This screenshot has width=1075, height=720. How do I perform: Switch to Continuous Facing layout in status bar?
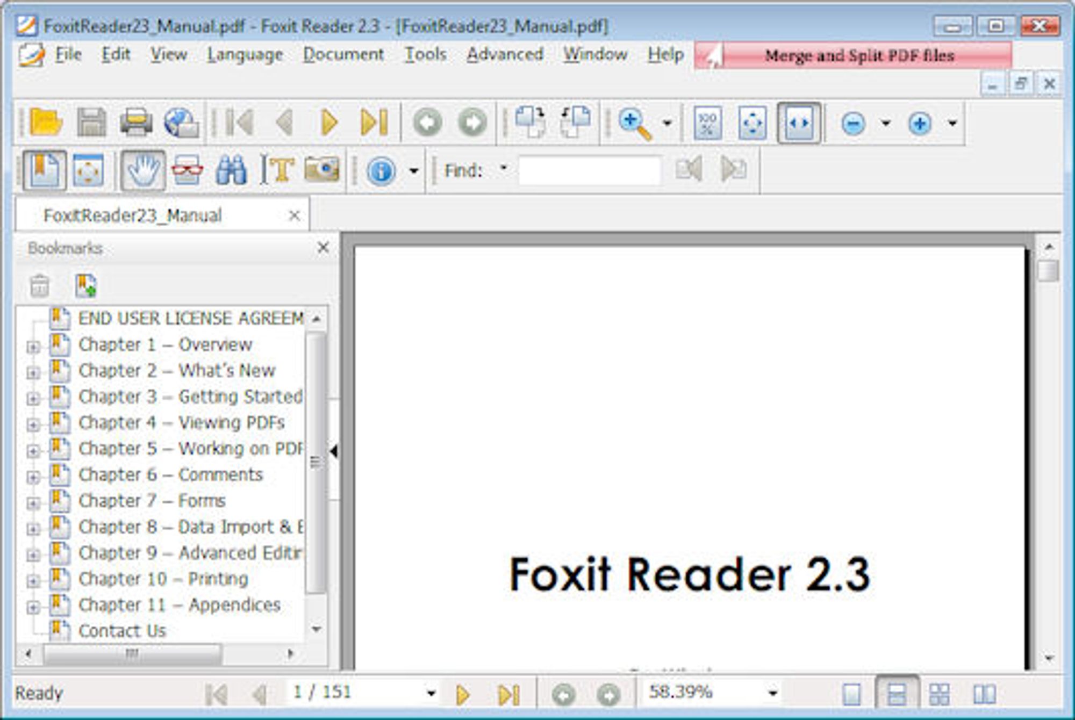tap(939, 694)
